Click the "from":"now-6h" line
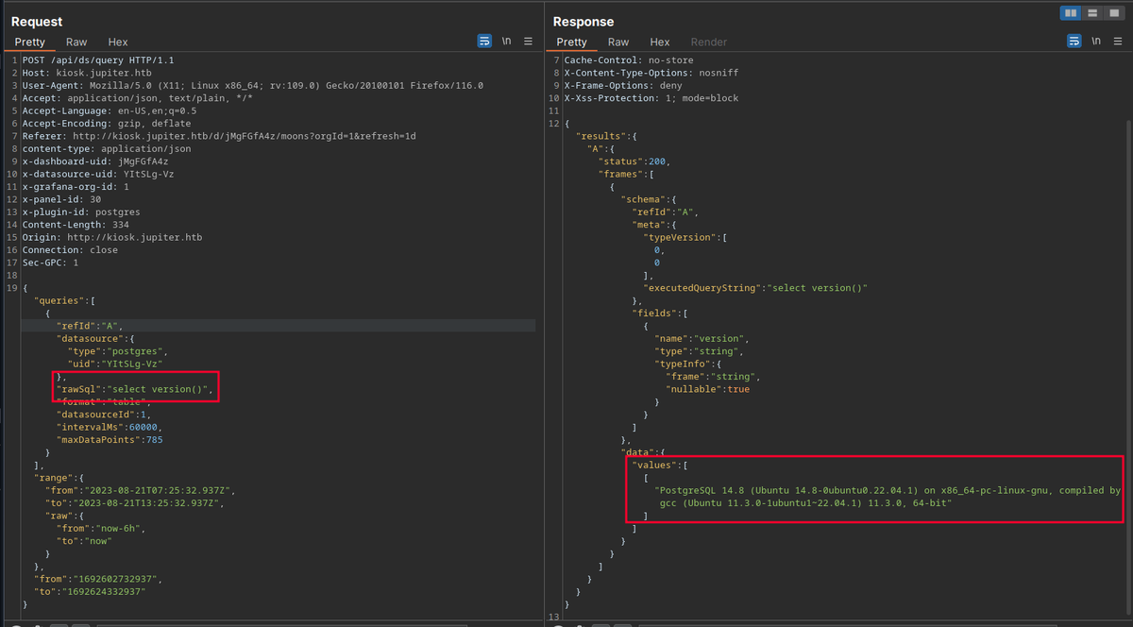This screenshot has width=1133, height=627. coord(101,529)
